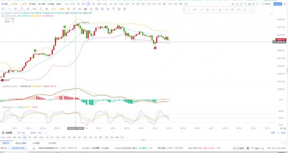Click the fullscreen expand icon at top right
This screenshot has height=153, width=288.
pos(258,4)
